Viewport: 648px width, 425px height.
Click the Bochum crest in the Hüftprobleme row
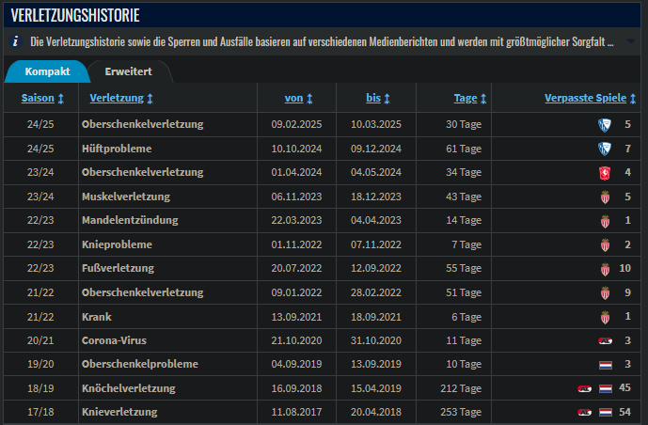click(x=605, y=149)
